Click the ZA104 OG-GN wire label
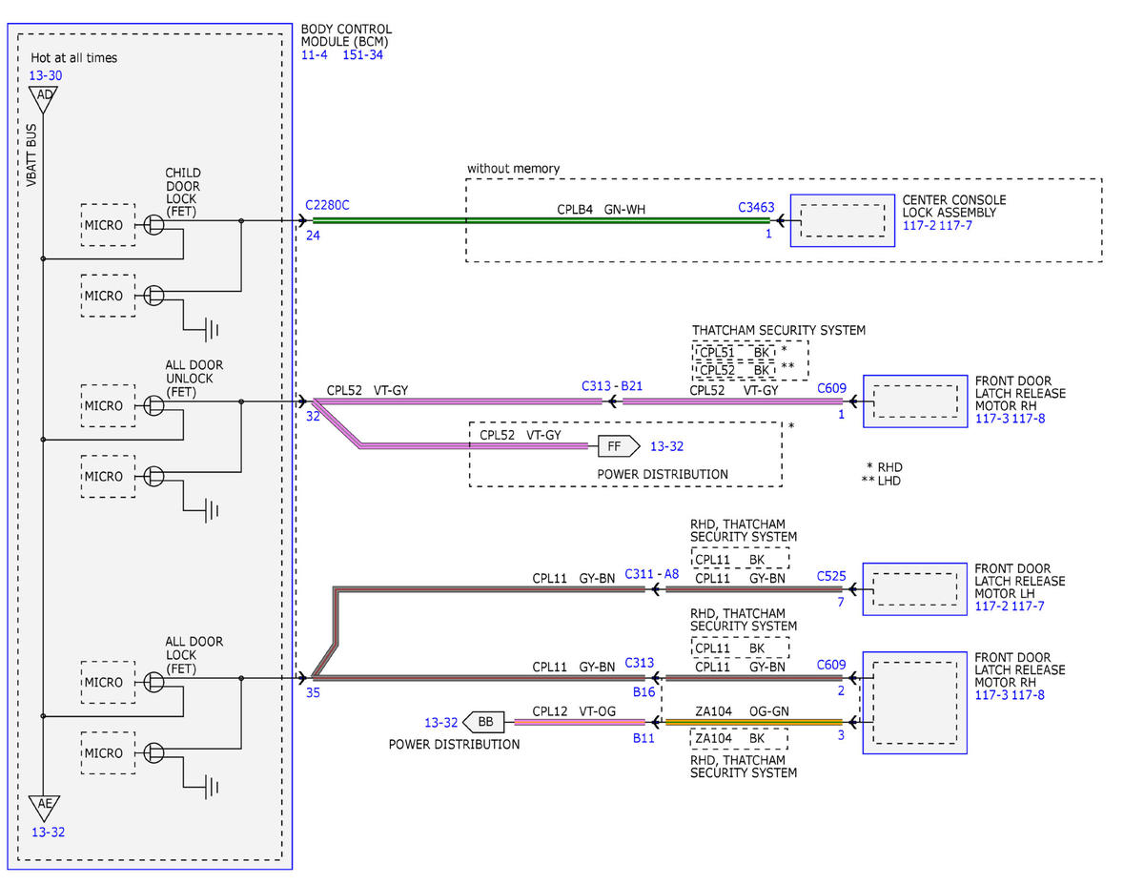 (741, 710)
